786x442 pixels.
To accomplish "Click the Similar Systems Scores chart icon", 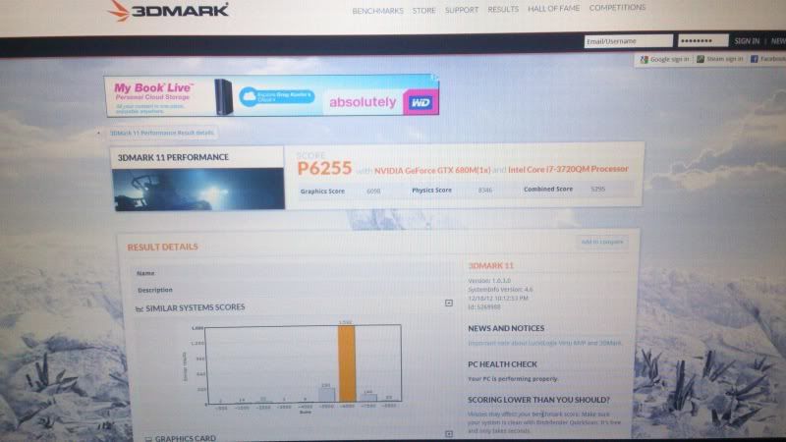I will (x=140, y=309).
